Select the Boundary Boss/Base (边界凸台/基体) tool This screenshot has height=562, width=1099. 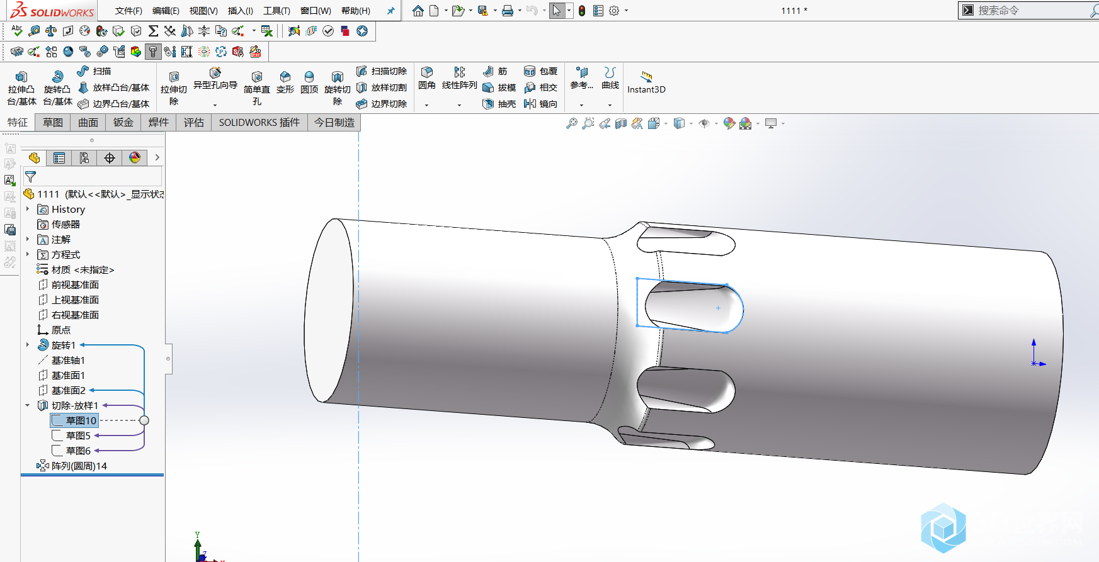pyautogui.click(x=113, y=104)
